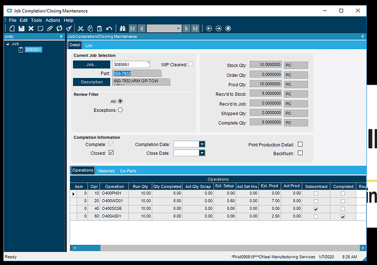This screenshot has width=377, height=265.
Task: Click the Home icon in toolbar
Action: coord(228,28)
